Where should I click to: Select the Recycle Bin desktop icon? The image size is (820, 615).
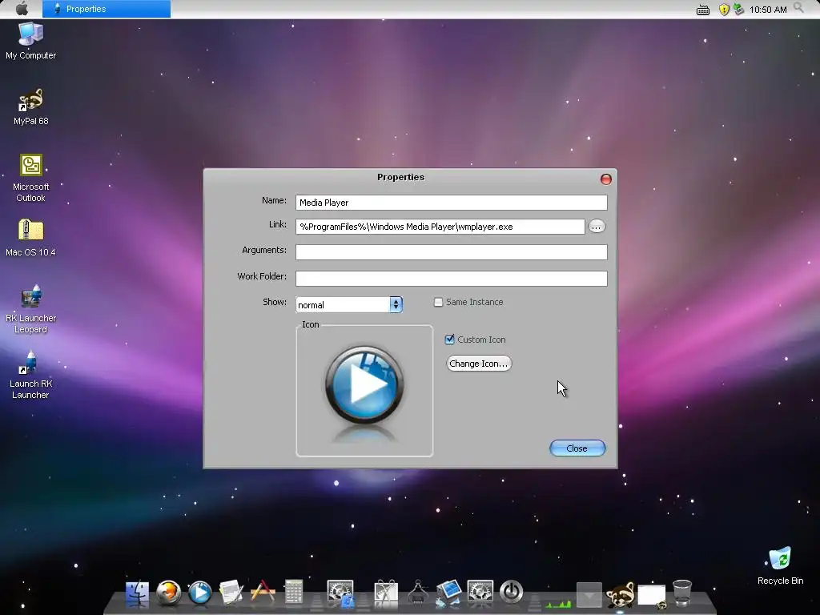click(x=780, y=566)
